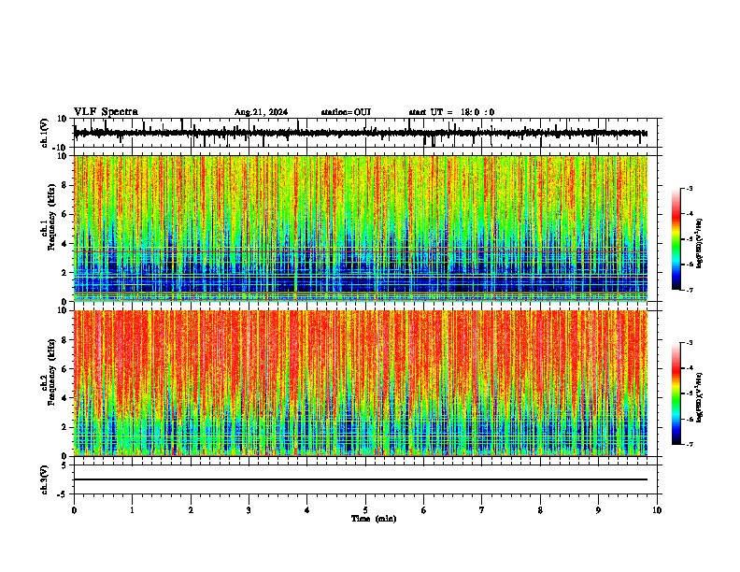The height and width of the screenshot is (572, 740).
Task: Click the "4" tick on the time axis
Action: click(307, 510)
